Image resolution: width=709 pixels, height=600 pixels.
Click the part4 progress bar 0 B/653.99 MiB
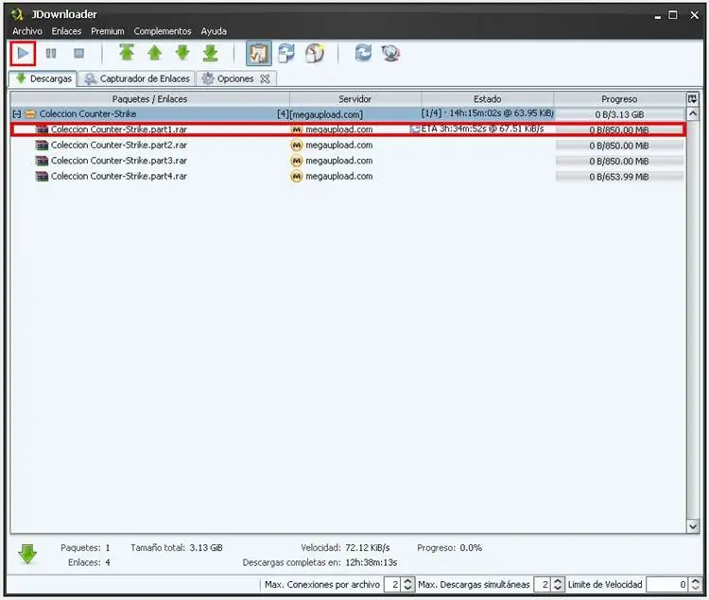(x=619, y=177)
